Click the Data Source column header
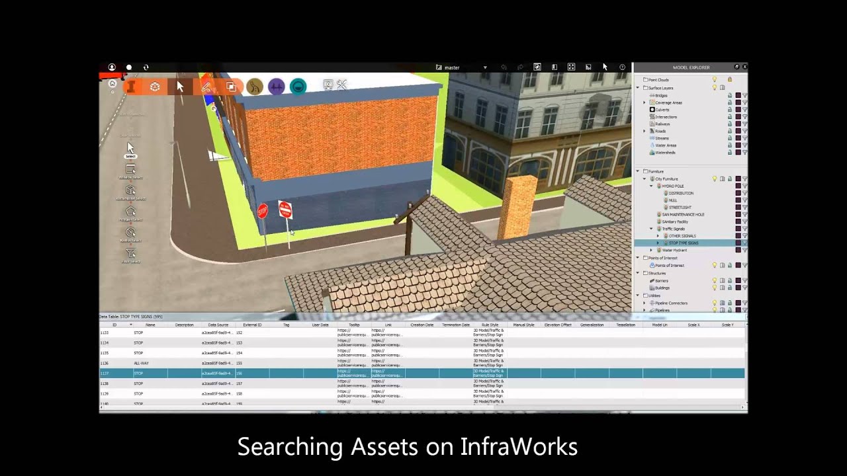 pos(218,325)
